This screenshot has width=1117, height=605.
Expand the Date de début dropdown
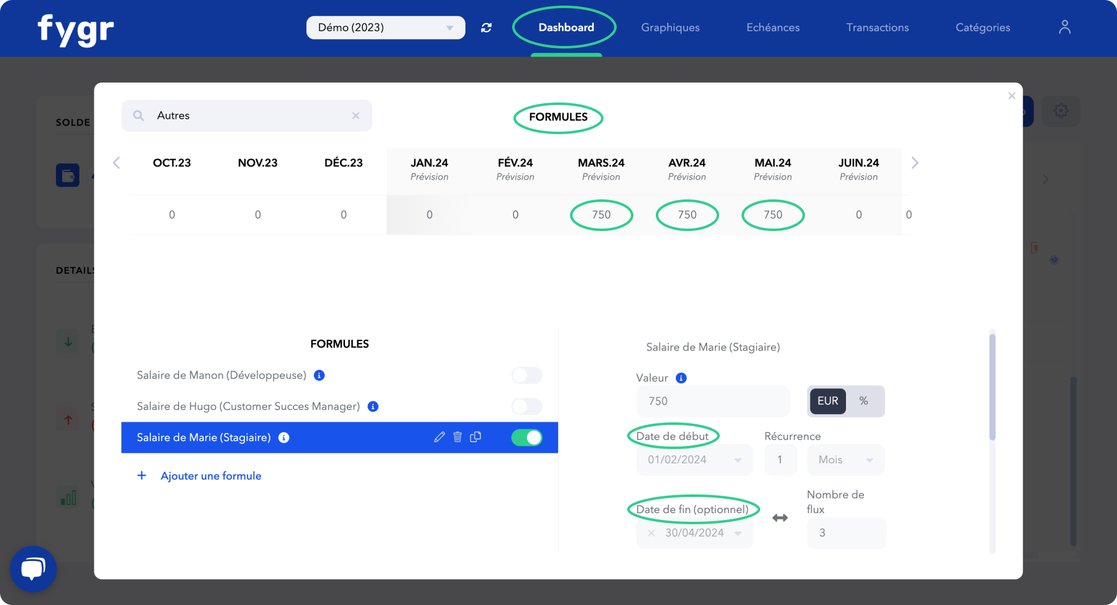click(x=738, y=460)
